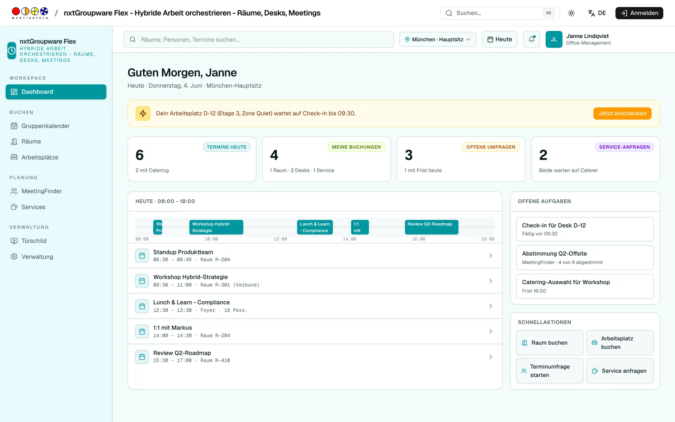Click Jetzt einchecken button
This screenshot has height=422, width=675.
click(622, 113)
